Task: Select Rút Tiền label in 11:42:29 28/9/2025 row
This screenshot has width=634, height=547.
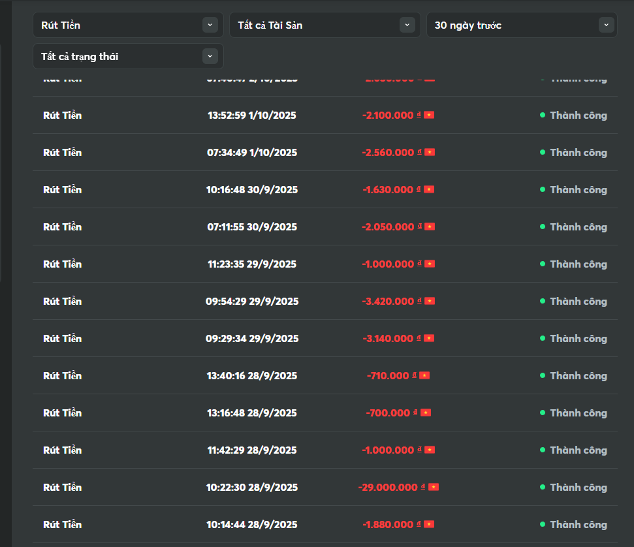Action: pos(63,450)
